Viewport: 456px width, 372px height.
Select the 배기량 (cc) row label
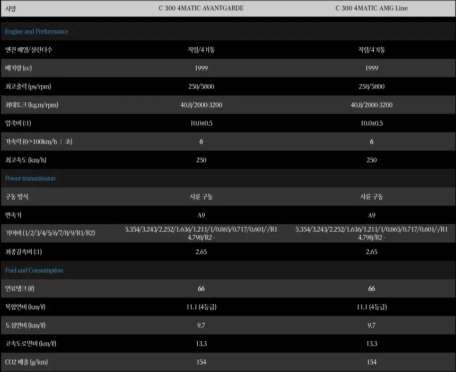coord(19,68)
